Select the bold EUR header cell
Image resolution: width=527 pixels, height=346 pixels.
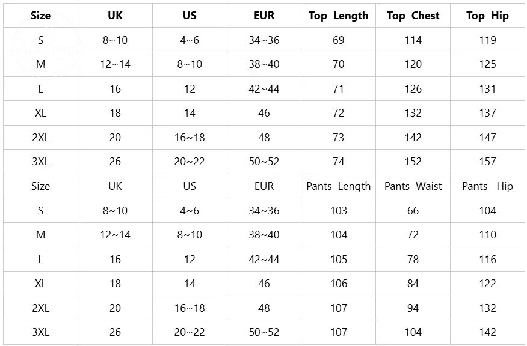tap(264, 16)
